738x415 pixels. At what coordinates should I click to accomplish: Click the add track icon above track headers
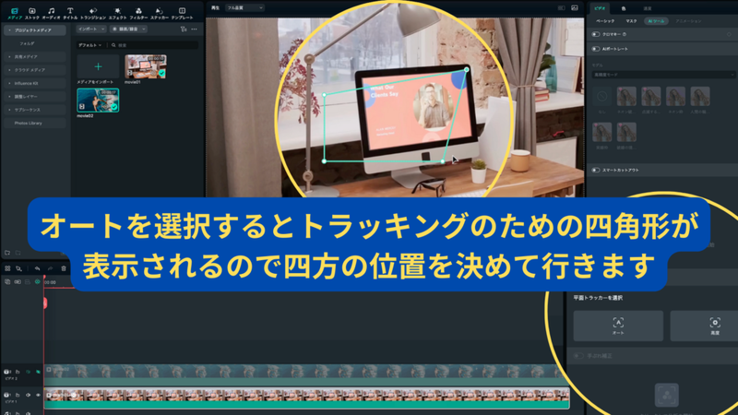tap(7, 282)
